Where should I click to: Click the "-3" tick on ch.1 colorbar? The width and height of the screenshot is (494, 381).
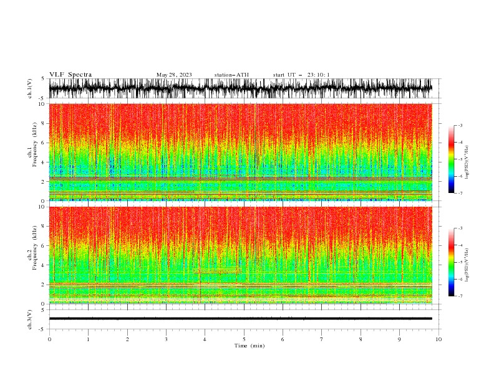(x=460, y=125)
